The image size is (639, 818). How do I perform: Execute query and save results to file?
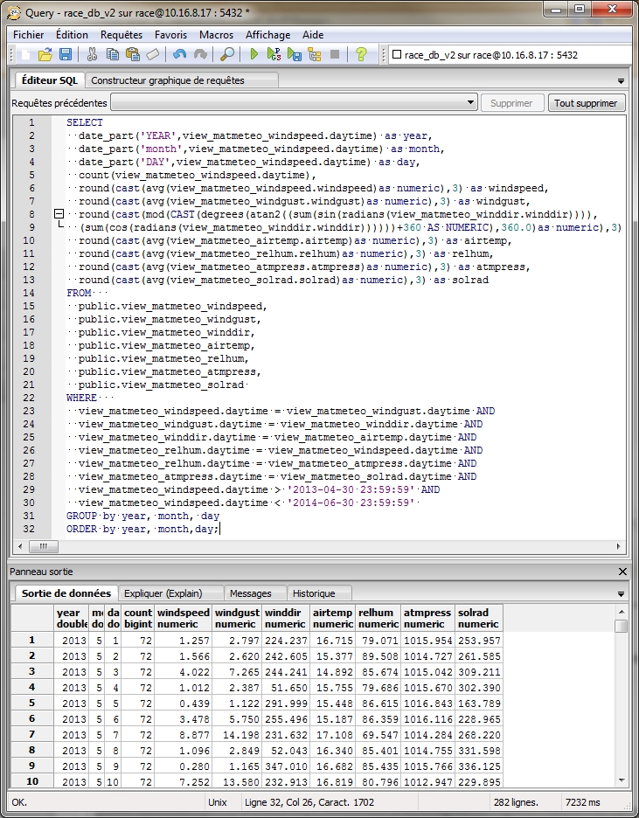(295, 54)
